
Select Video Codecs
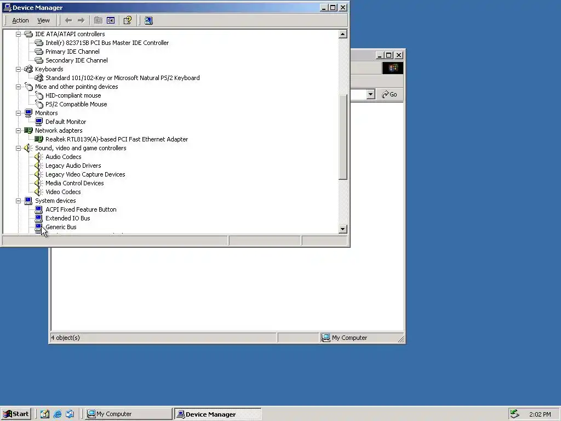pyautogui.click(x=63, y=192)
